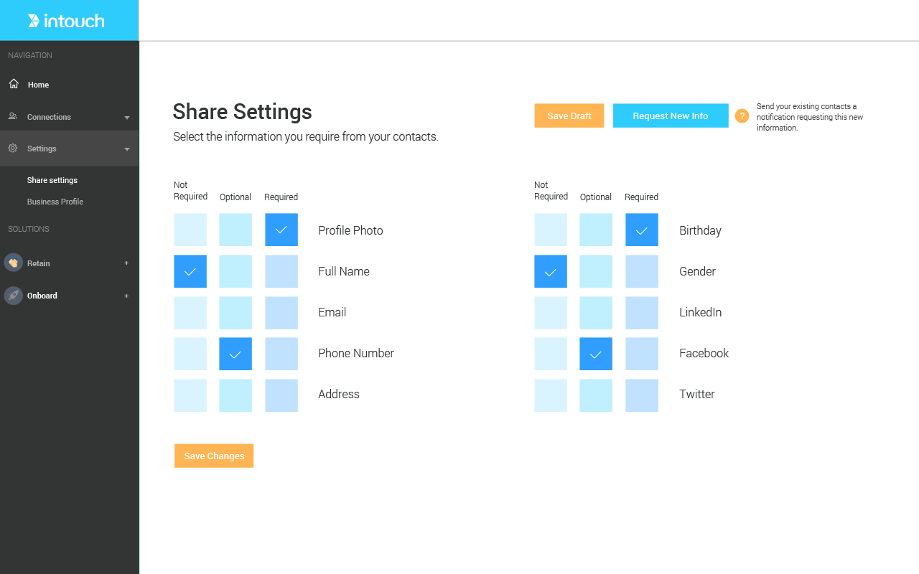Click the Connections people icon
The image size is (919, 574).
tap(13, 116)
